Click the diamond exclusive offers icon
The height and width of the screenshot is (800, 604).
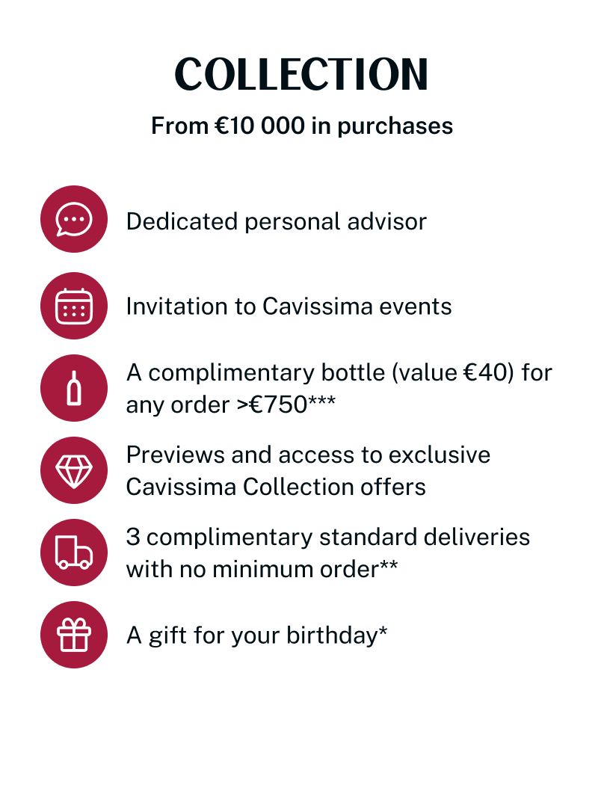74,470
